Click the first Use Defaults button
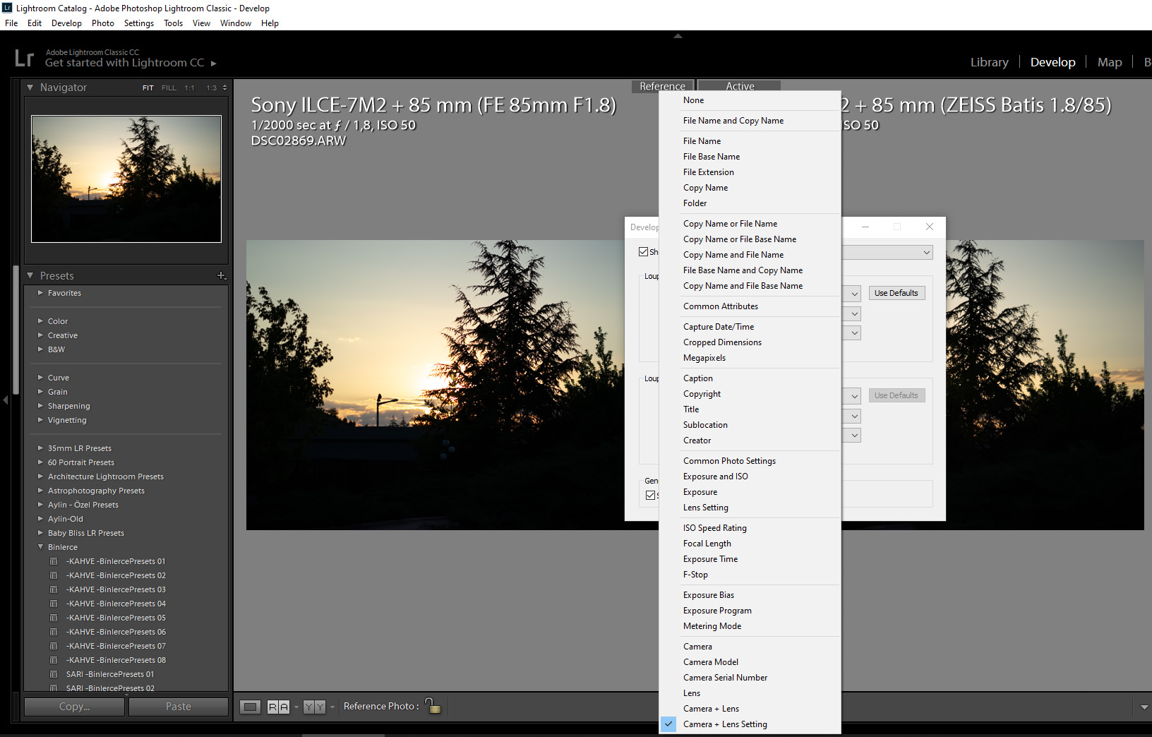Image resolution: width=1152 pixels, height=737 pixels. pos(896,293)
